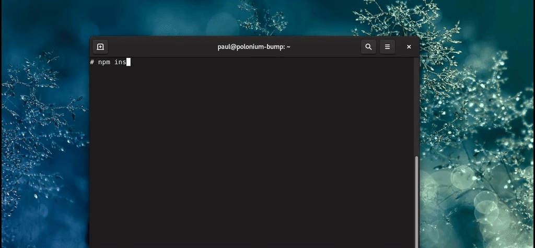Screen dimensions: 535x248
Task: Open the terminal search tool
Action: [368, 47]
